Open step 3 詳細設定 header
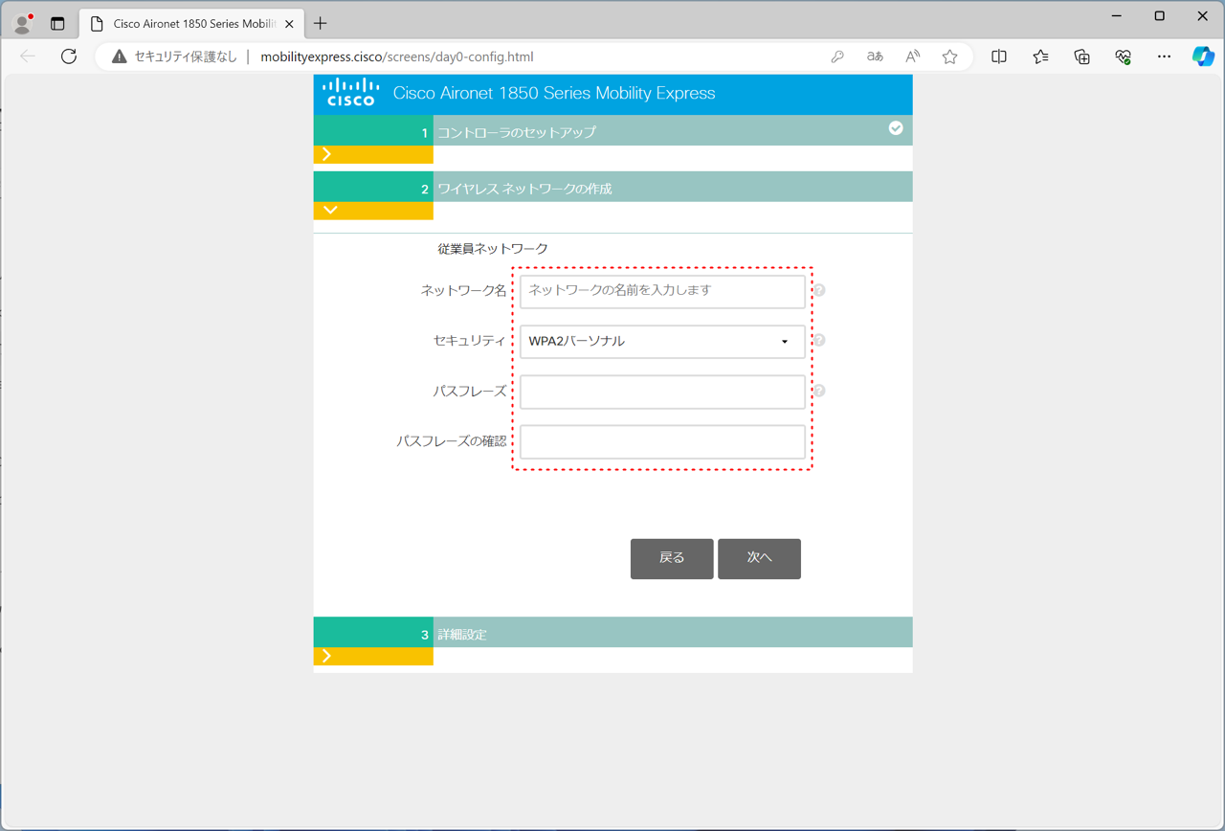Image resolution: width=1225 pixels, height=831 pixels. point(612,632)
